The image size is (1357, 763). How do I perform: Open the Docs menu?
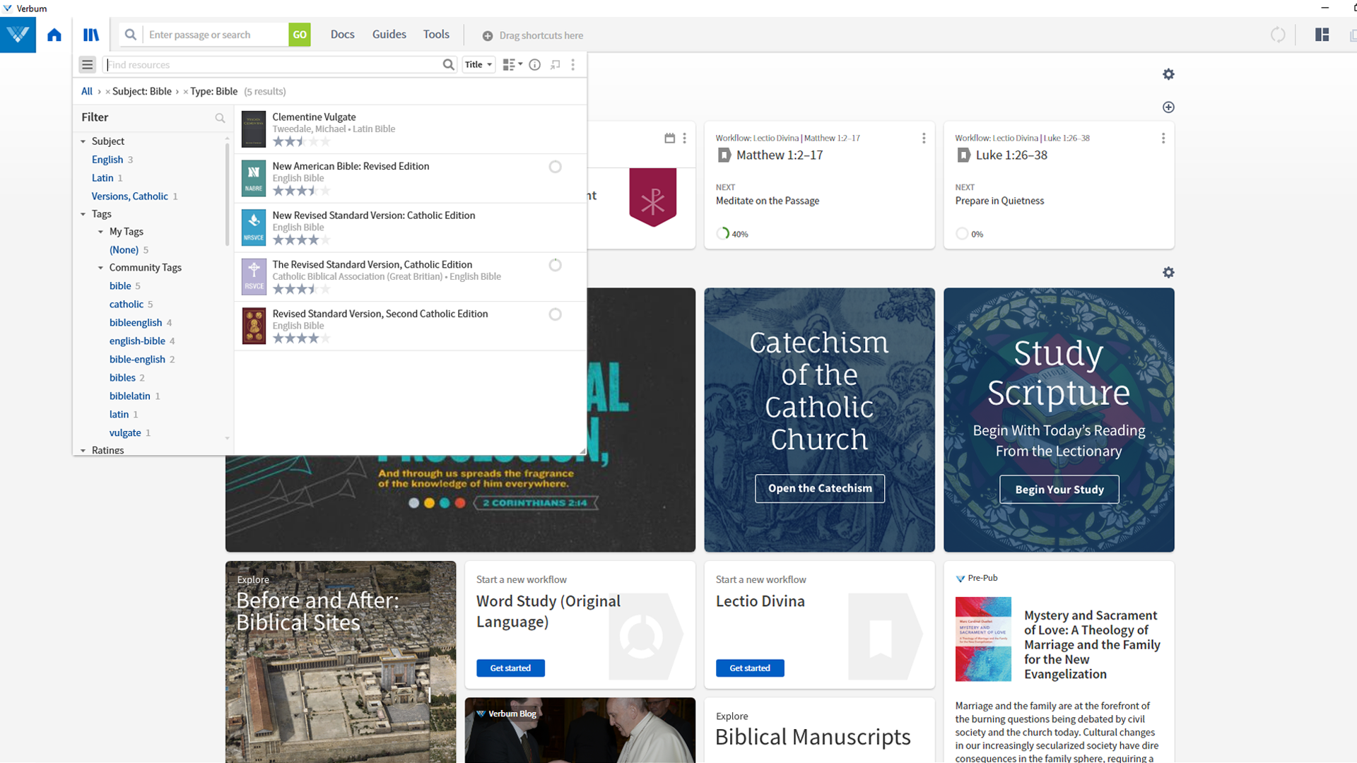click(342, 34)
